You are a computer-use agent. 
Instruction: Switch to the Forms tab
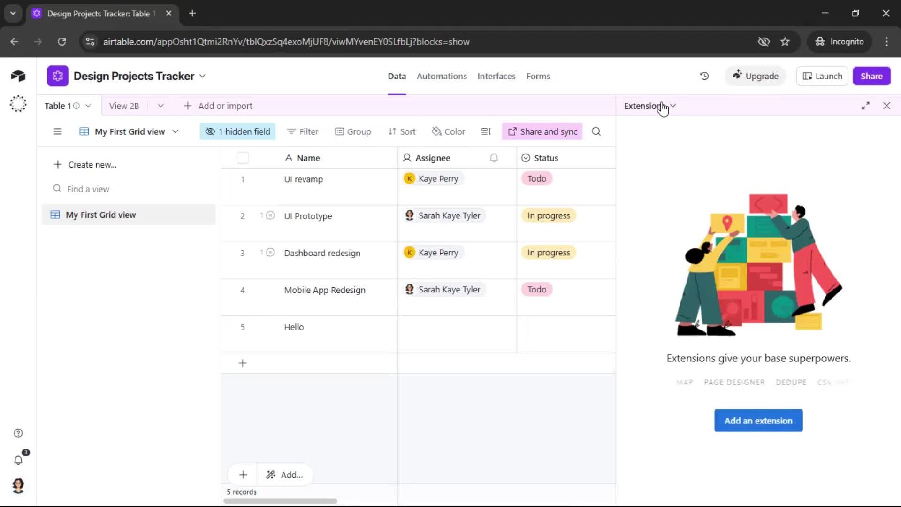point(538,76)
